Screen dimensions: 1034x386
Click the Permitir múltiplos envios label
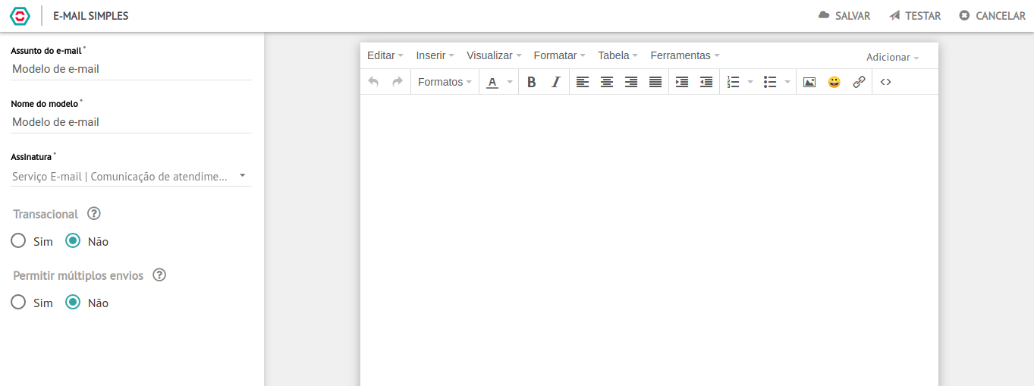[78, 275]
